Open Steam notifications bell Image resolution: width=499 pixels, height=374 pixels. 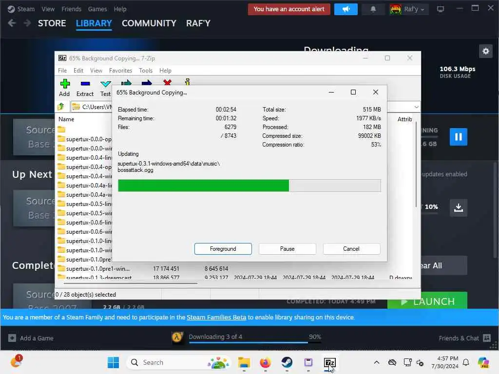click(x=373, y=9)
